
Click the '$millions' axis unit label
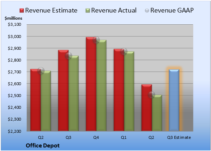click(13, 18)
